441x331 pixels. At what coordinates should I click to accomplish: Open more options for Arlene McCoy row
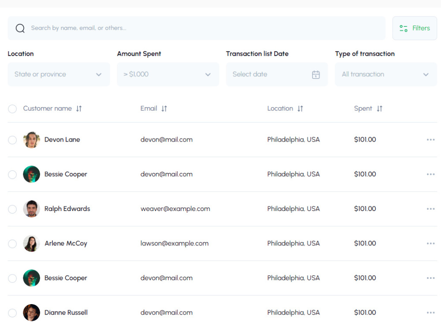point(430,244)
